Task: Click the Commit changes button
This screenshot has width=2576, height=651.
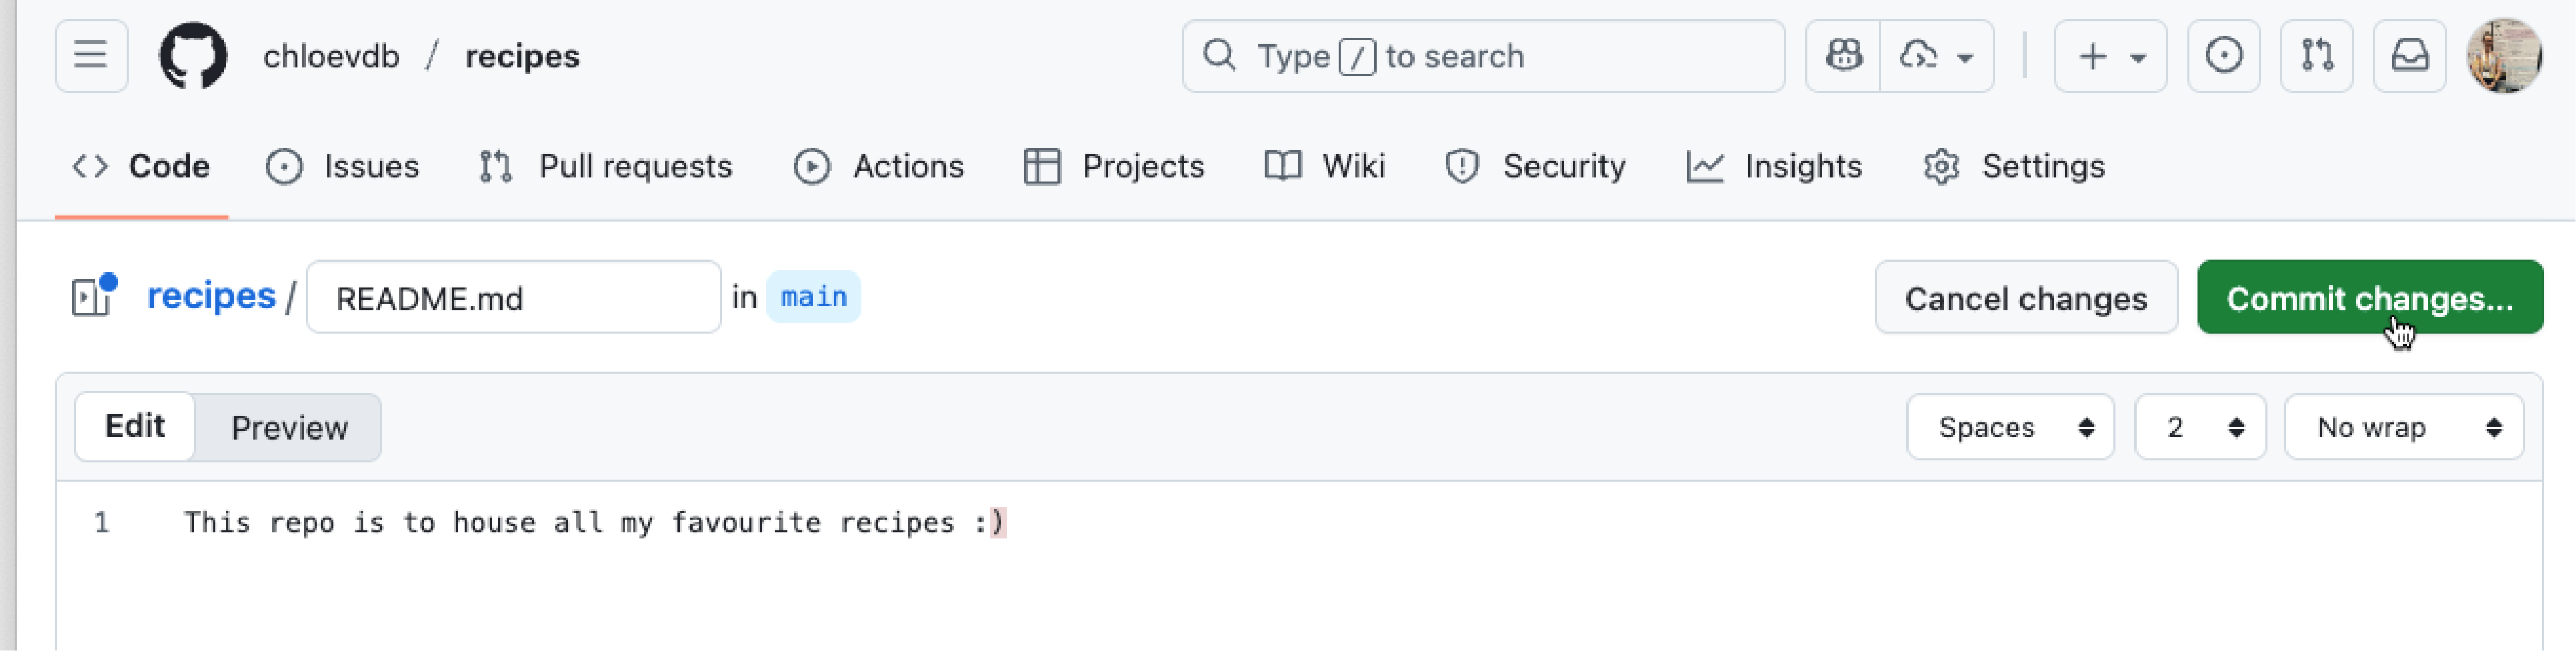Action: coord(2369,298)
